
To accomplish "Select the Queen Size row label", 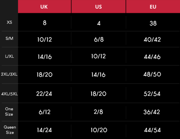I will pyautogui.click(x=10, y=130).
